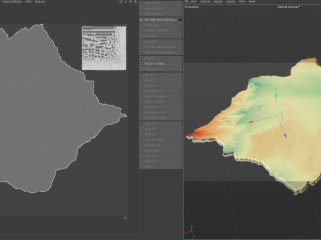The height and width of the screenshot is (240, 321).
Task: Open UV Straighten options gear
Action: (180, 91)
